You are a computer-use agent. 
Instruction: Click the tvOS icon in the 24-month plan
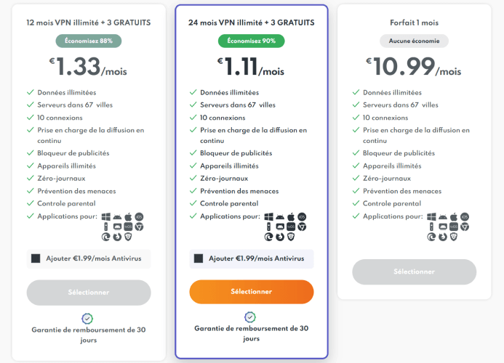[x=291, y=227]
